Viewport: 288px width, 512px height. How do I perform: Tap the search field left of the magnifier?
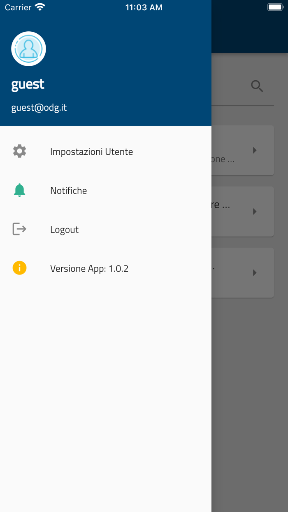click(228, 86)
